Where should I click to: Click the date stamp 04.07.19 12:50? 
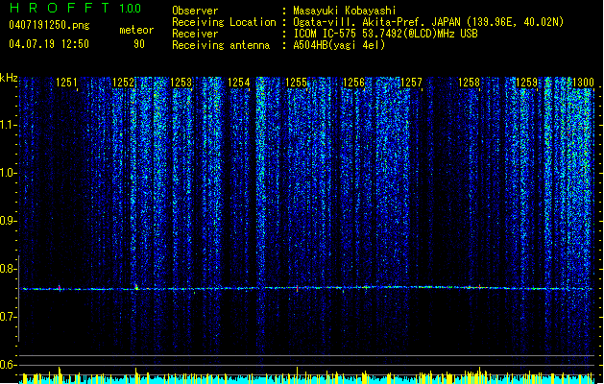[49, 43]
